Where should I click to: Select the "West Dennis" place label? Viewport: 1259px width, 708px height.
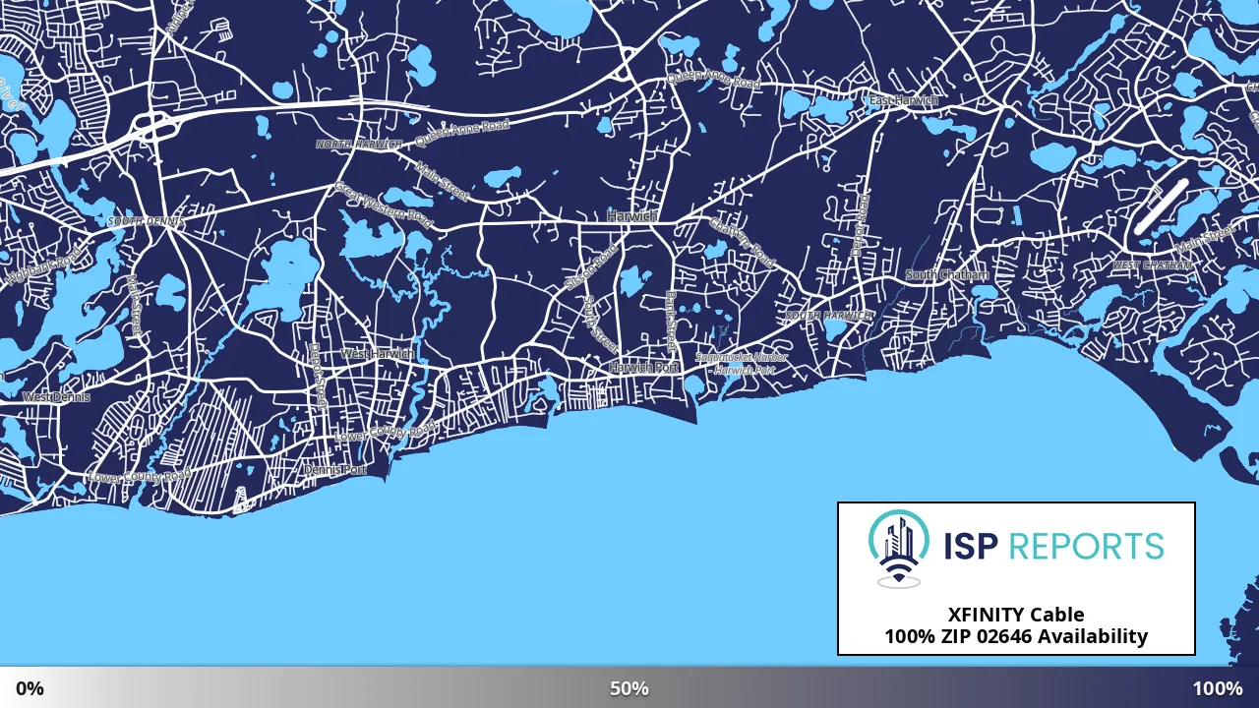[x=56, y=397]
